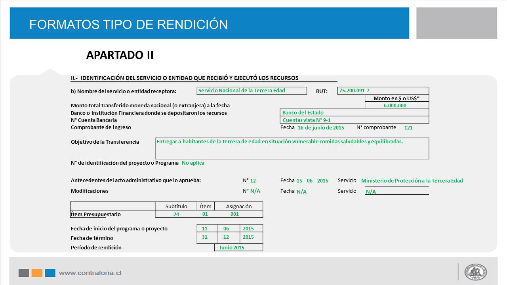507x285 pixels.
Task: Click the 'Antecedentes del acto administrativo' label
Action: [x=136, y=180]
